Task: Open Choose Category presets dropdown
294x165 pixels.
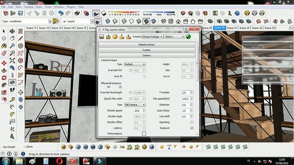Action: click(x=152, y=37)
